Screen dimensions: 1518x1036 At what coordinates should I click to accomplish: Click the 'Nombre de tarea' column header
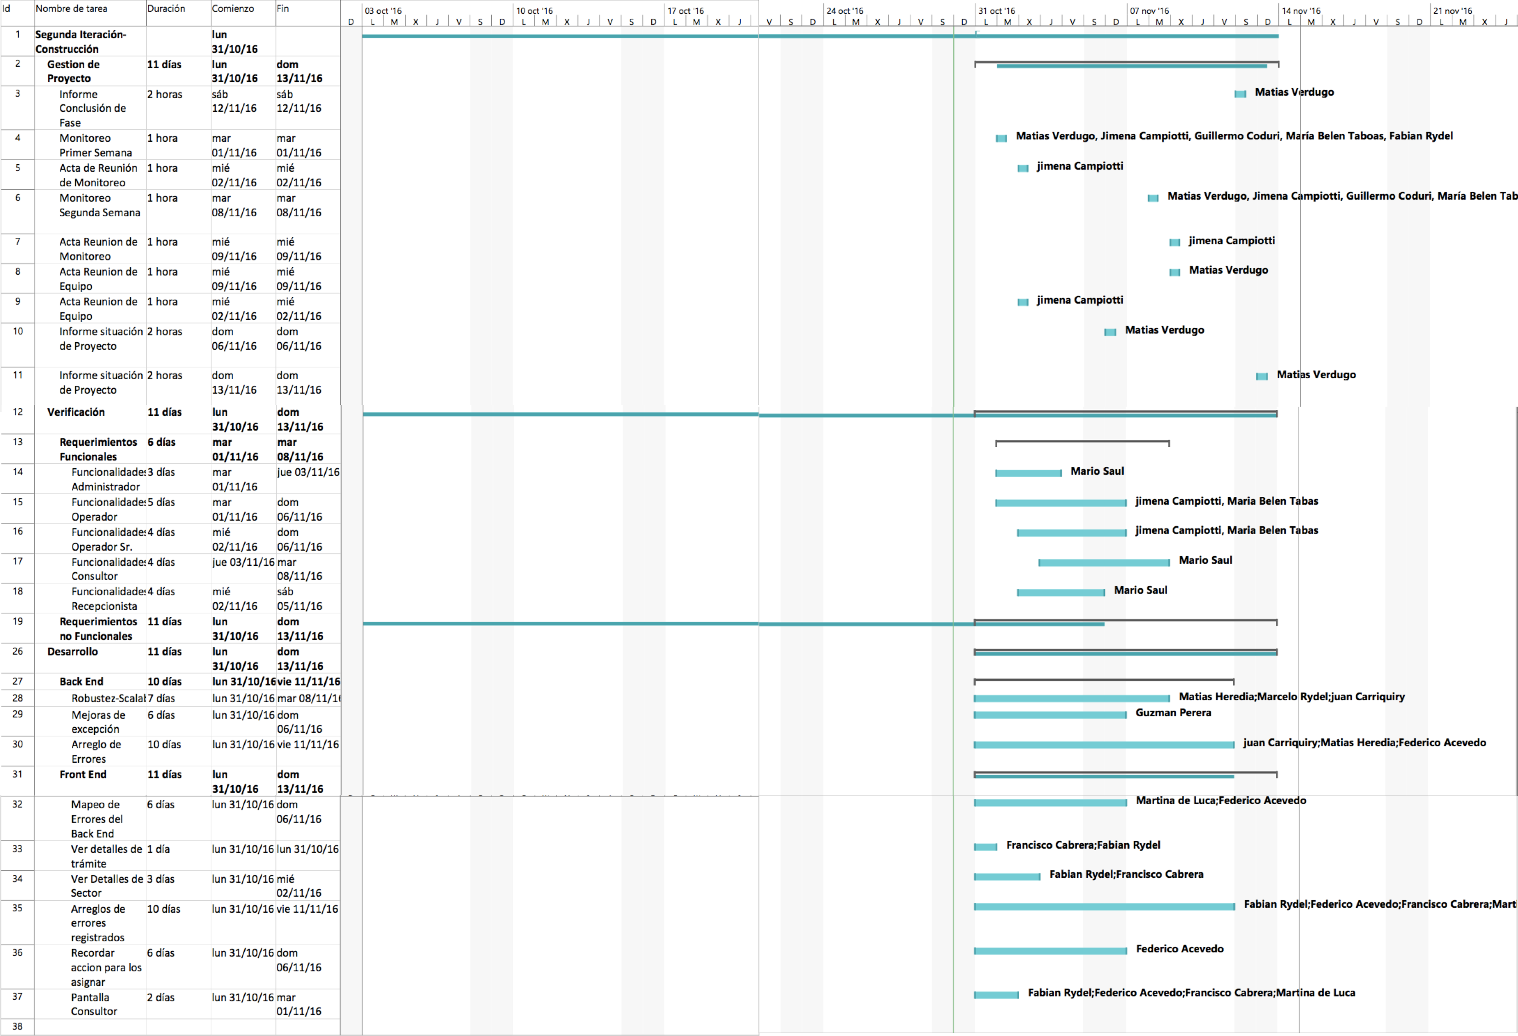71,9
